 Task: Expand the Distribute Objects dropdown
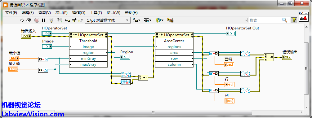click(147, 20)
